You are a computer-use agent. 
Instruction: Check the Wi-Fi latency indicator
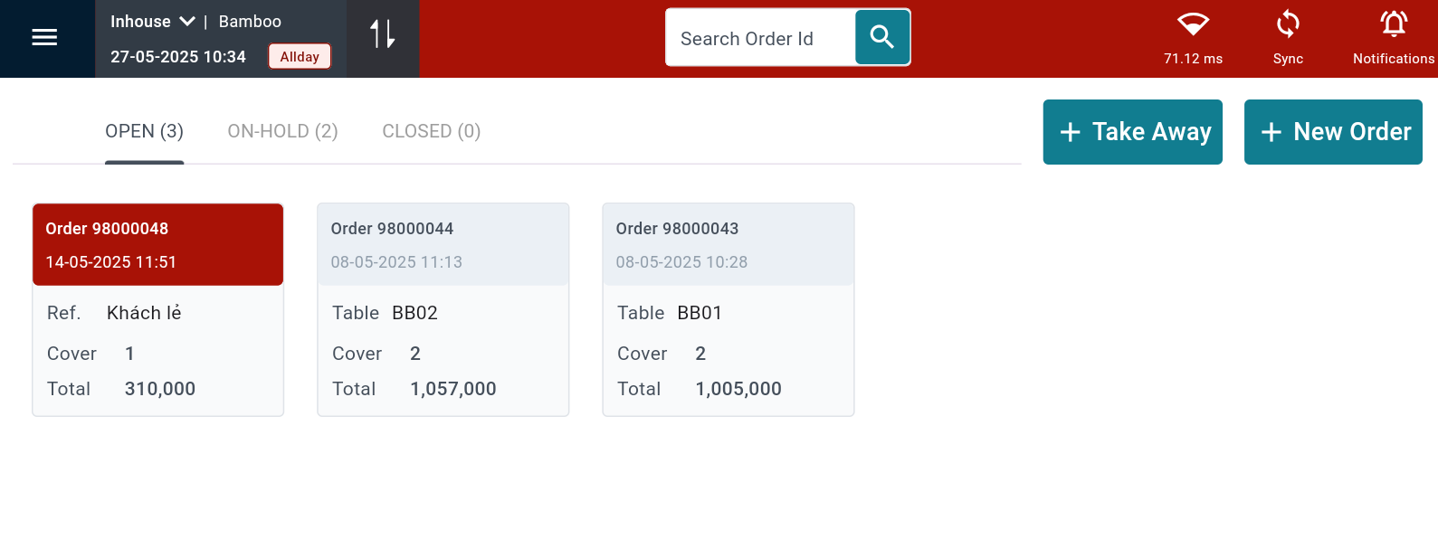click(x=1193, y=25)
